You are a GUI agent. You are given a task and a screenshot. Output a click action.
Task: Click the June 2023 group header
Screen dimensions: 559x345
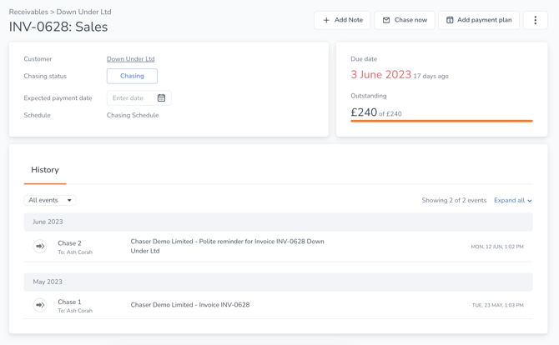coord(278,222)
